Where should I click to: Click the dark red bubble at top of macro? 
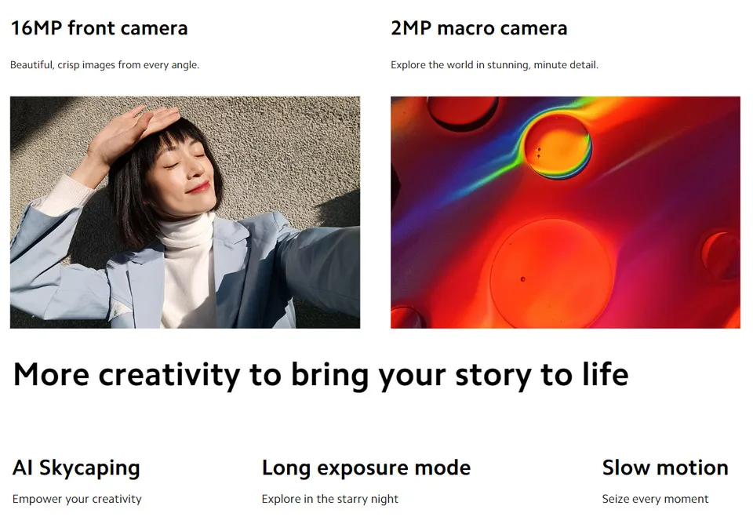click(463, 111)
